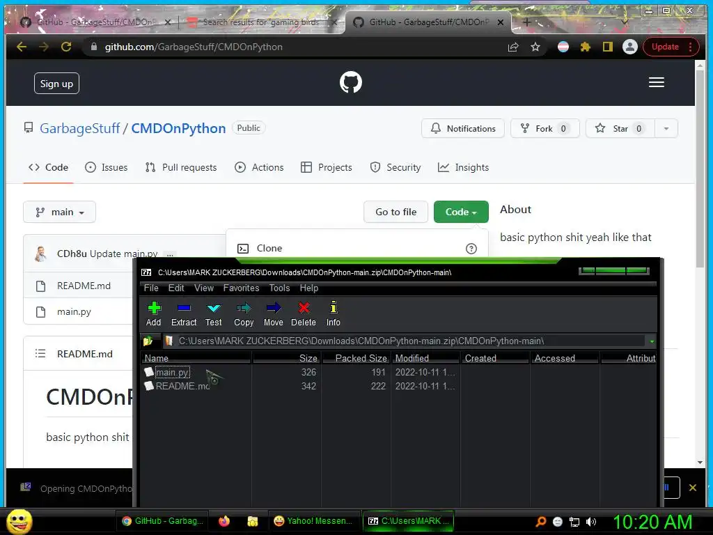The width and height of the screenshot is (713, 535).
Task: Open Firefox from the taskbar
Action: (224, 521)
